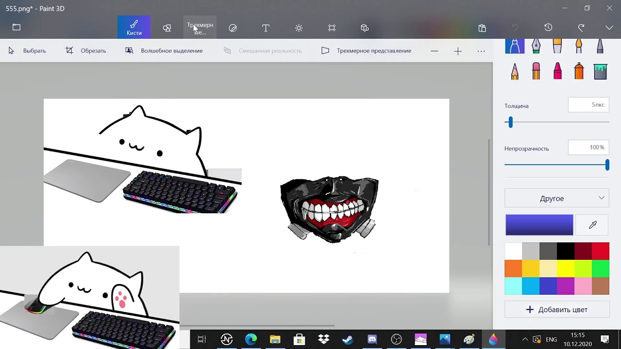Toggle Трехмерное представление view
621x349 pixels.
click(366, 51)
